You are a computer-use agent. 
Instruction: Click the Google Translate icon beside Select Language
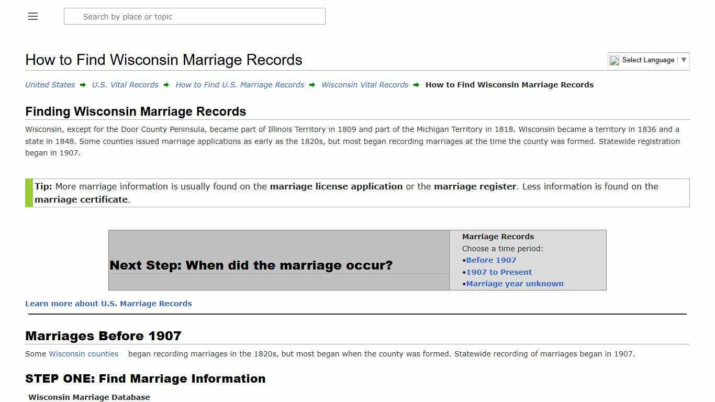coord(614,60)
